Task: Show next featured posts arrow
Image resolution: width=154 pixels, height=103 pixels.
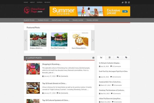Action: click(x=93, y=40)
